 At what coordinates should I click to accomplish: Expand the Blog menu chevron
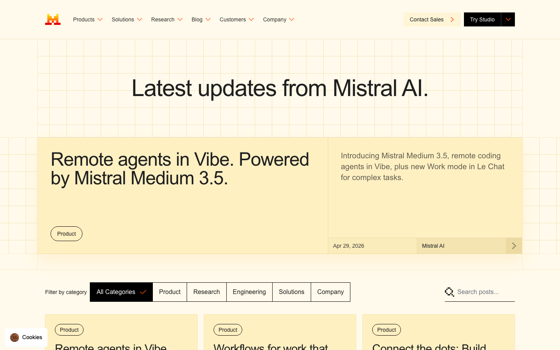[x=208, y=19]
